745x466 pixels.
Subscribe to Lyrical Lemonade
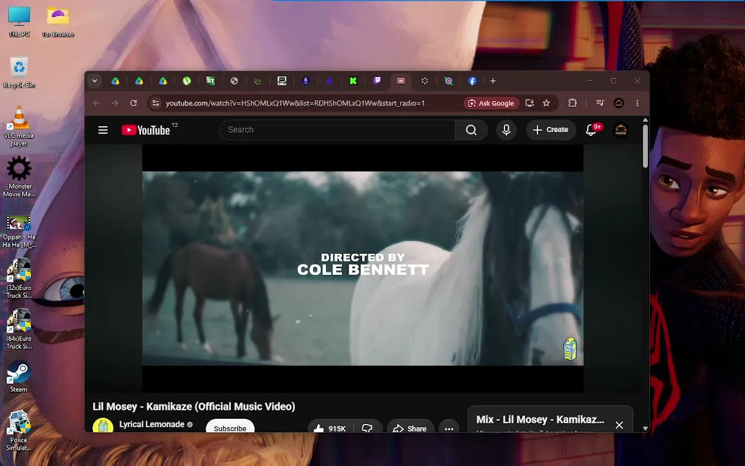230,427
